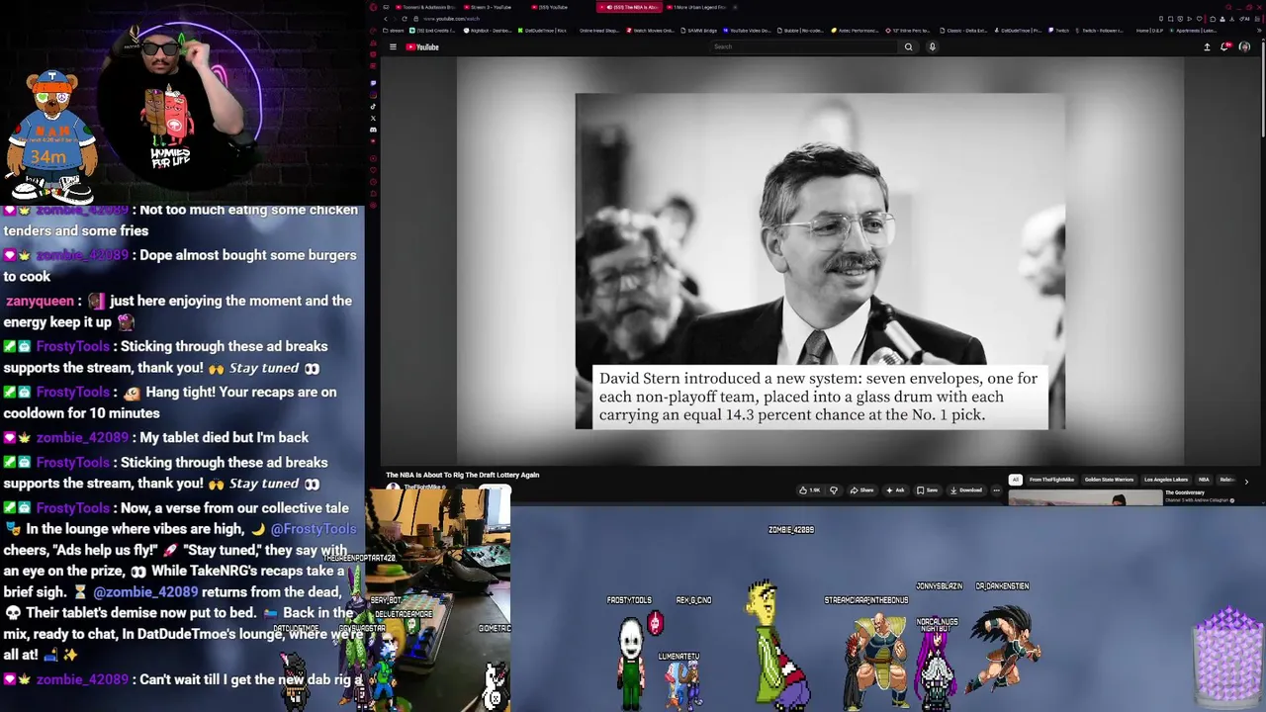Select the NBA filter chip
This screenshot has height=712, width=1266.
coord(1204,480)
